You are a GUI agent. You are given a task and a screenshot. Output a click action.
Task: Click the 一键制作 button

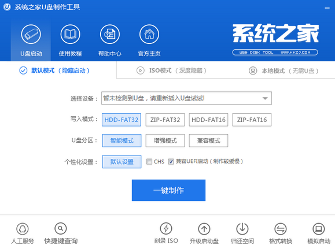click(x=168, y=190)
